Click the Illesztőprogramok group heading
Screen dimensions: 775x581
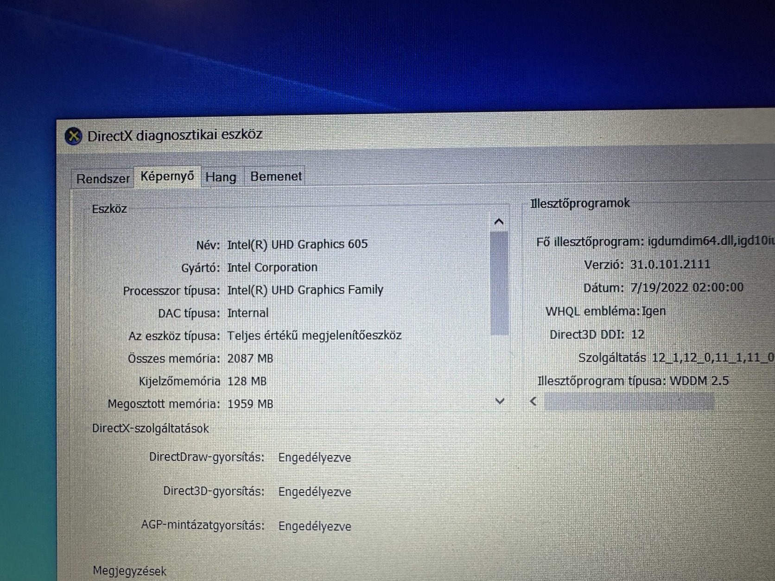click(580, 203)
